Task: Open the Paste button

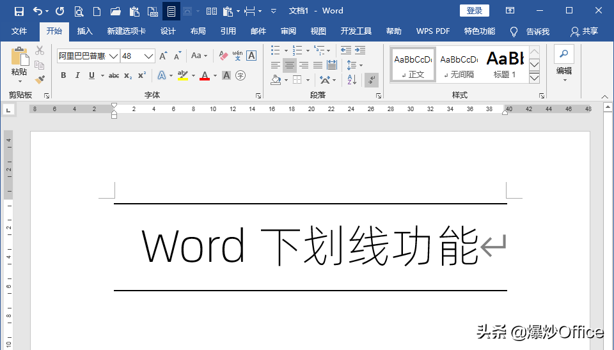Action: (x=19, y=65)
